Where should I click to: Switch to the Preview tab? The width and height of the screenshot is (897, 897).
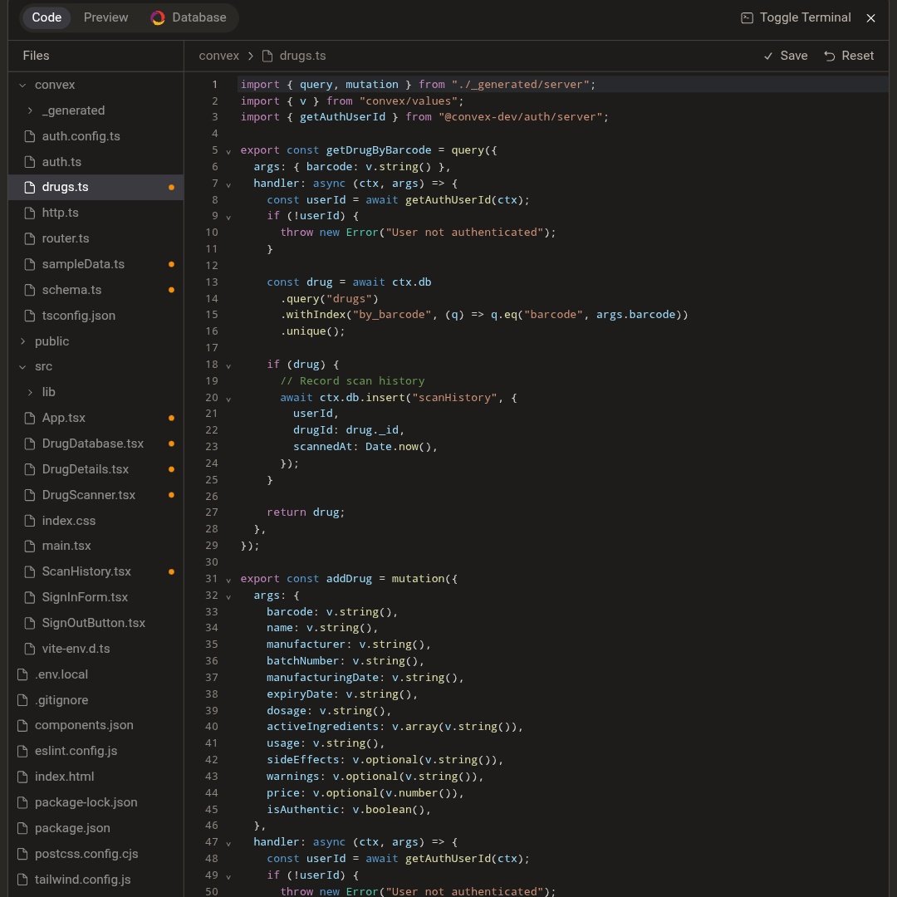tap(105, 17)
